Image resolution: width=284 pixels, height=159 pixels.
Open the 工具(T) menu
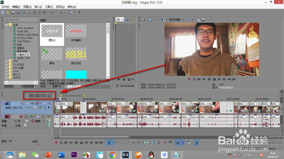point(49,7)
